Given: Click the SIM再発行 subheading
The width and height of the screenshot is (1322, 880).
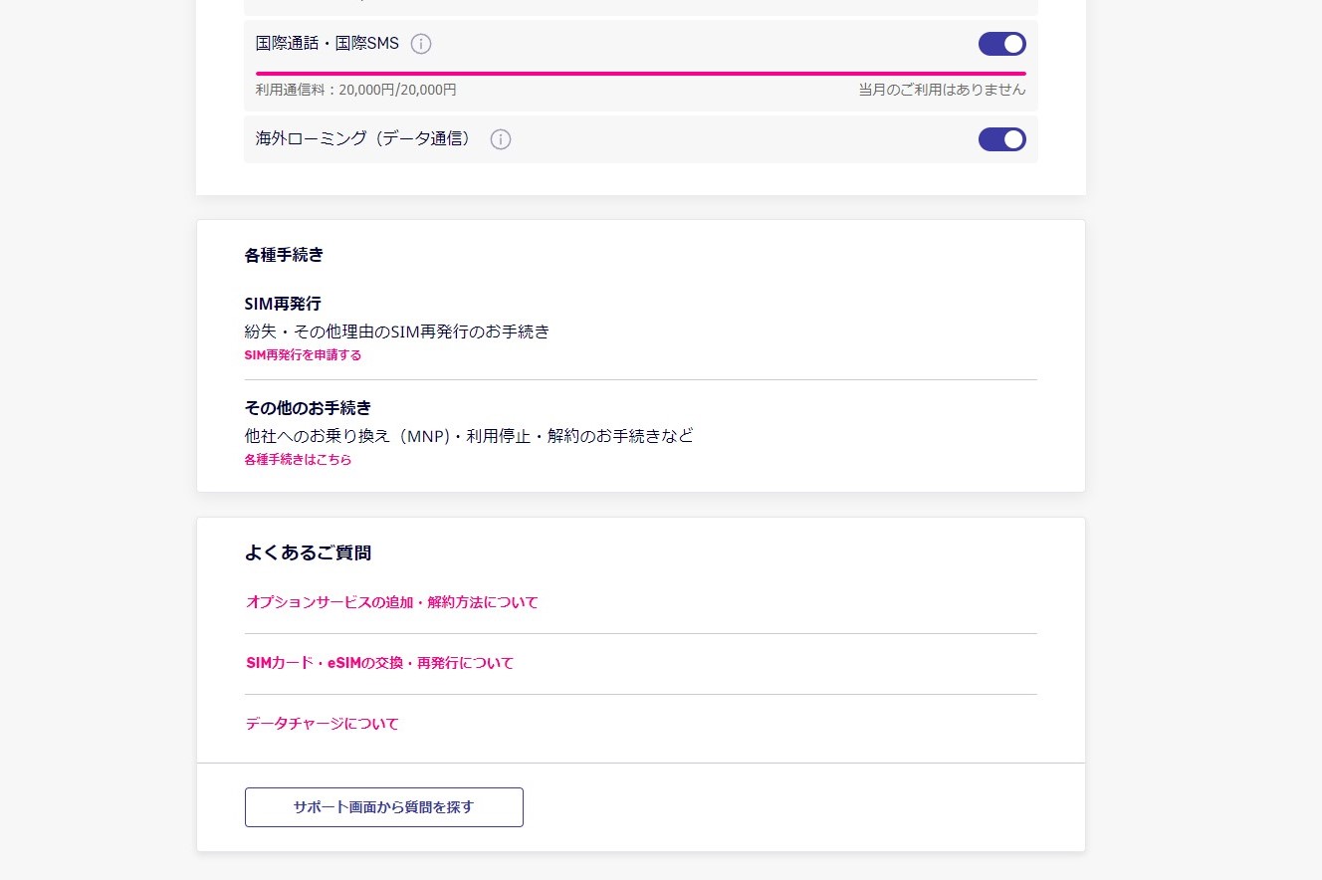Looking at the screenshot, I should click(x=283, y=303).
